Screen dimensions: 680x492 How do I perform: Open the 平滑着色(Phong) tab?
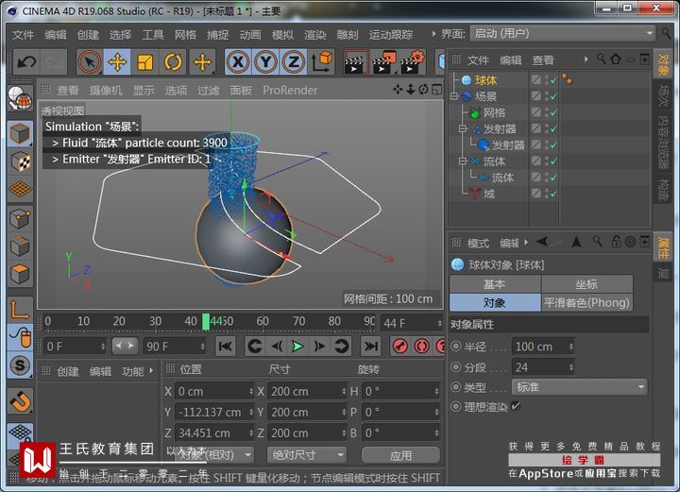tap(586, 302)
